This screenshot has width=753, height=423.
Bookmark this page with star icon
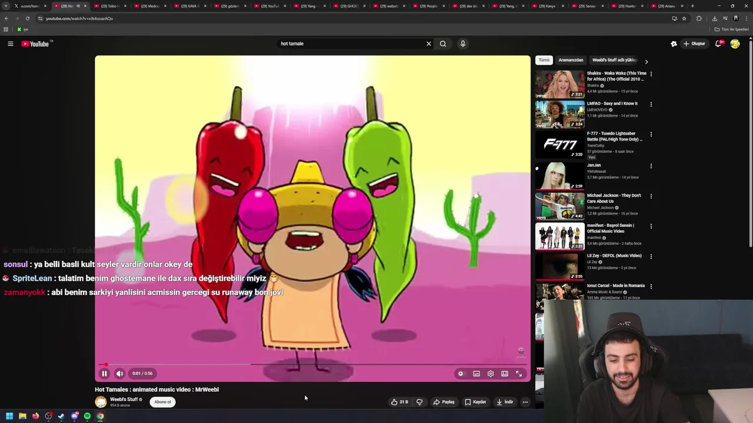[x=684, y=18]
